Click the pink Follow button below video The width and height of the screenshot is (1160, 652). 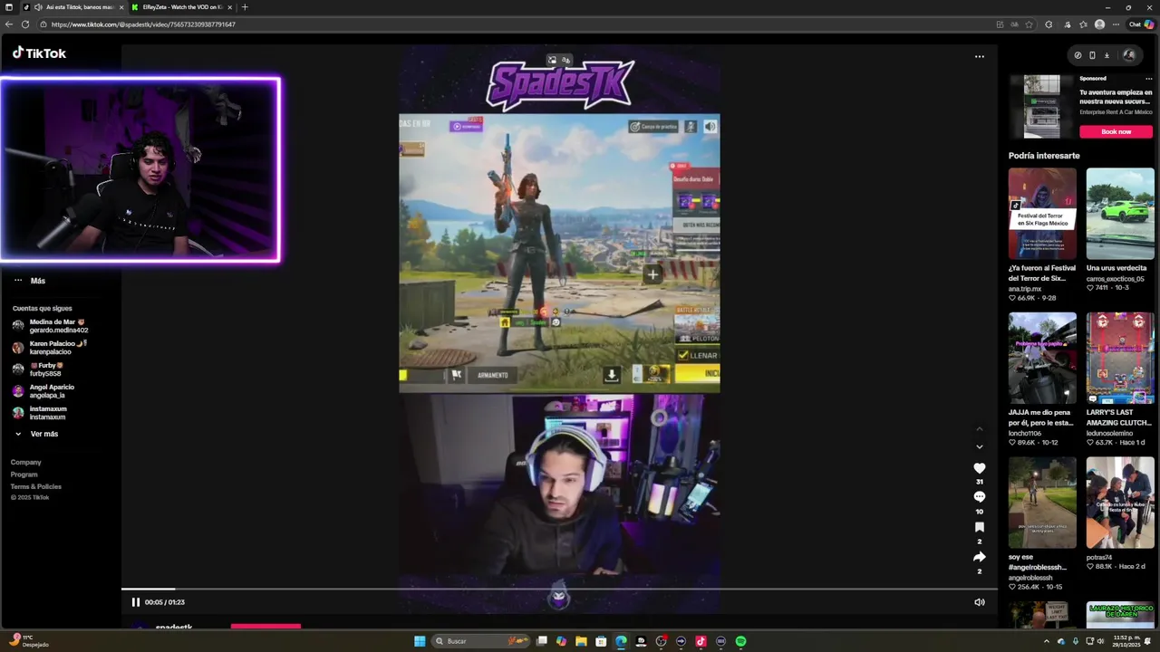point(266,626)
